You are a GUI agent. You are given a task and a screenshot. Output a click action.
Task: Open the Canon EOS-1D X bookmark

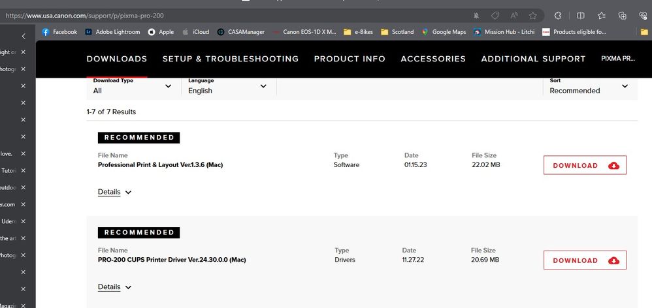pyautogui.click(x=304, y=31)
